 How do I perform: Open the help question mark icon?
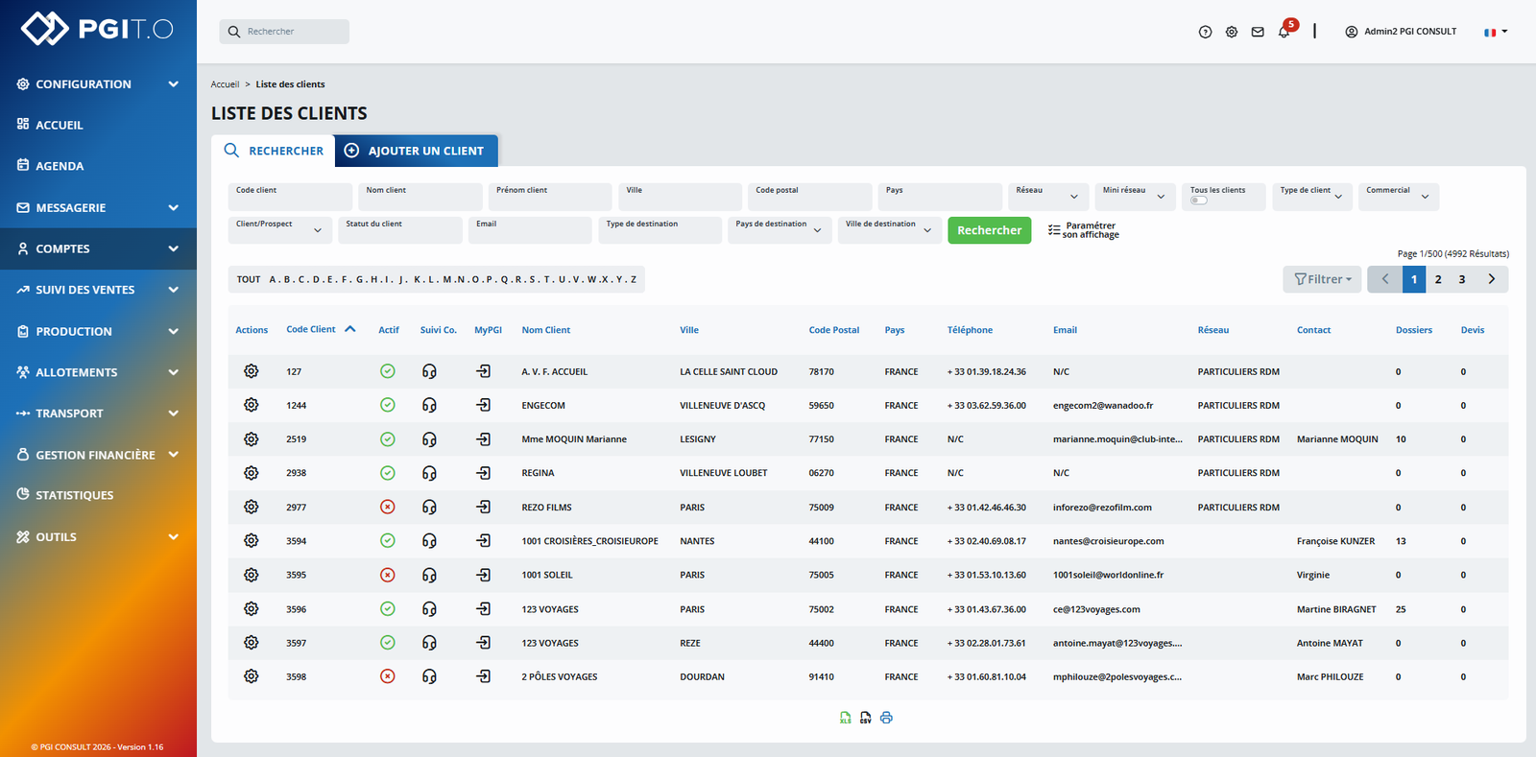[x=1205, y=32]
